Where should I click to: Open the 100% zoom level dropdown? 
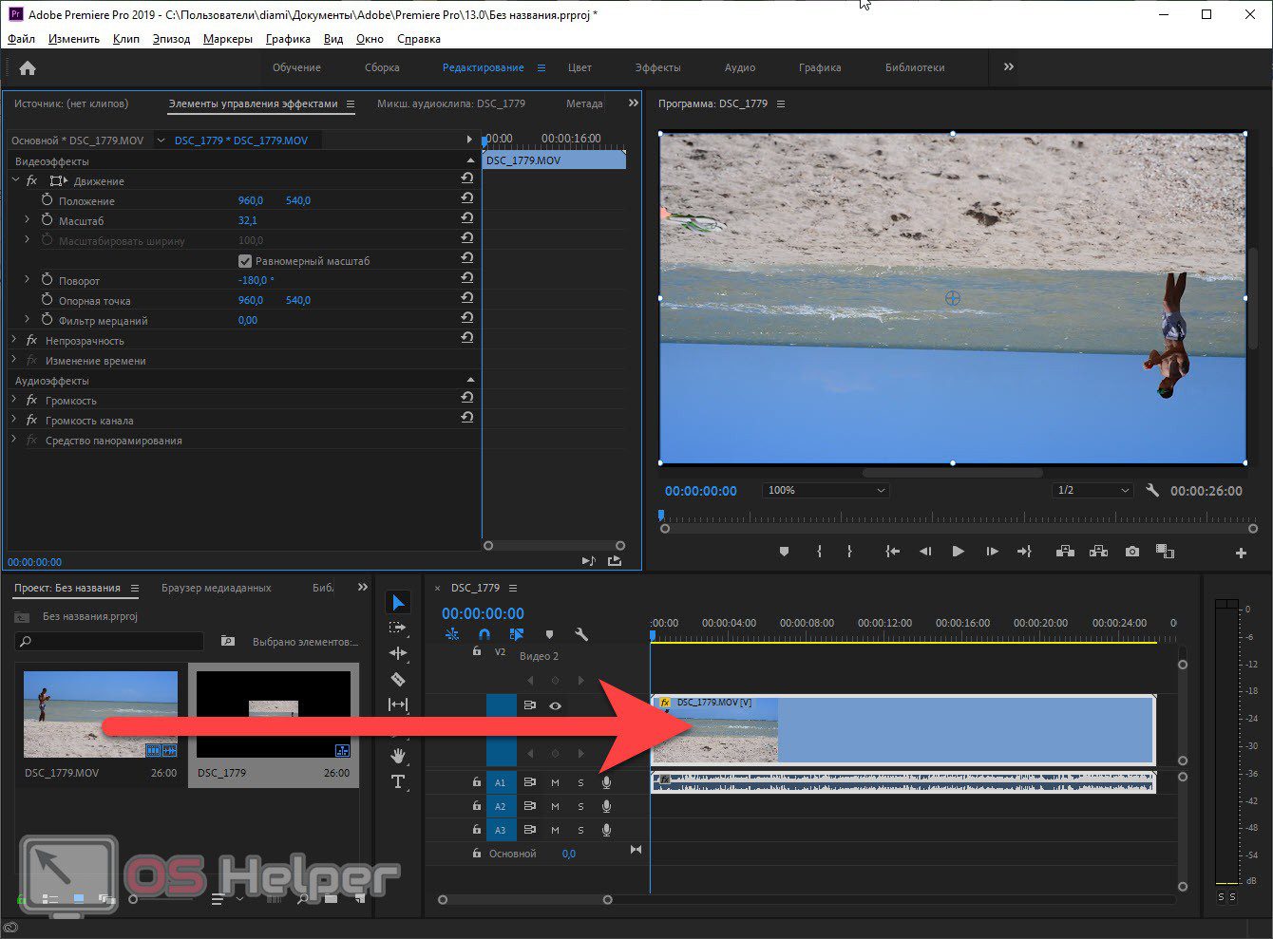[x=826, y=491]
